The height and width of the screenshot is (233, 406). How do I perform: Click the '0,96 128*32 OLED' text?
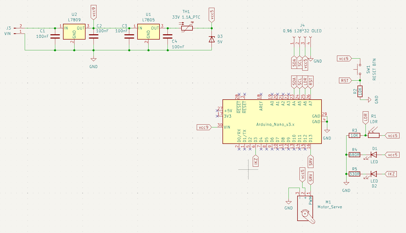tap(302, 31)
